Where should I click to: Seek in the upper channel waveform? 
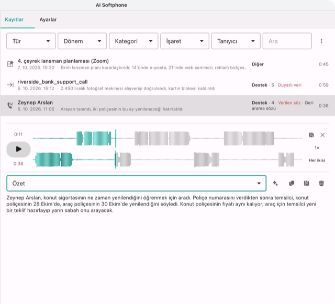coord(167,139)
